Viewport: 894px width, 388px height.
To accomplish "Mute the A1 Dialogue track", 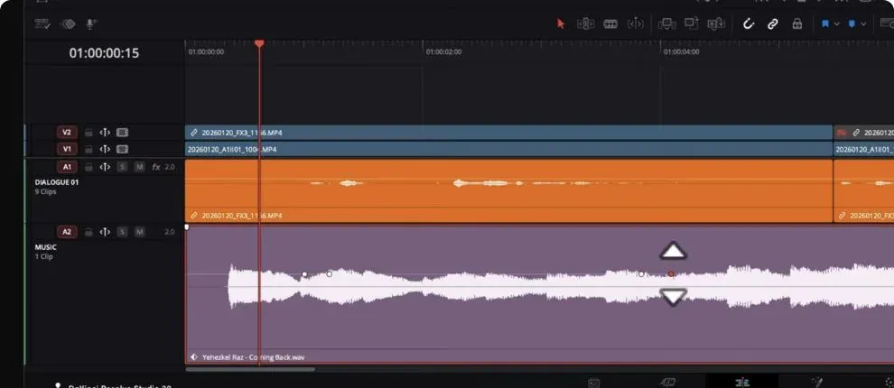I will 139,167.
